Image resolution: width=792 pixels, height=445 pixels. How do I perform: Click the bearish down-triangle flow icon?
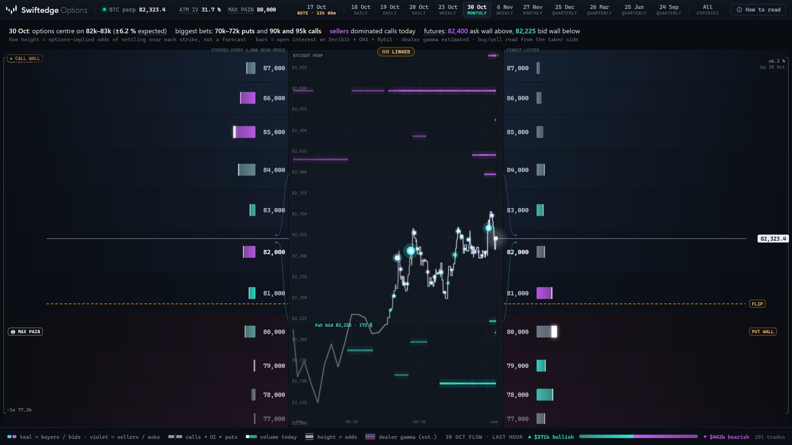705,437
